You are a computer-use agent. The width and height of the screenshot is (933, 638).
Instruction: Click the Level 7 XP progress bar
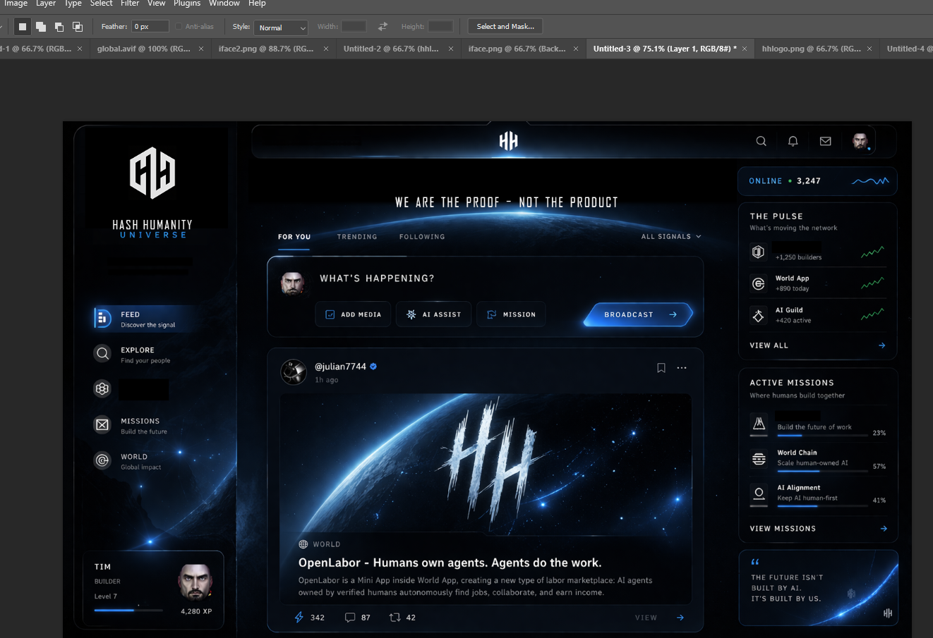pyautogui.click(x=128, y=611)
